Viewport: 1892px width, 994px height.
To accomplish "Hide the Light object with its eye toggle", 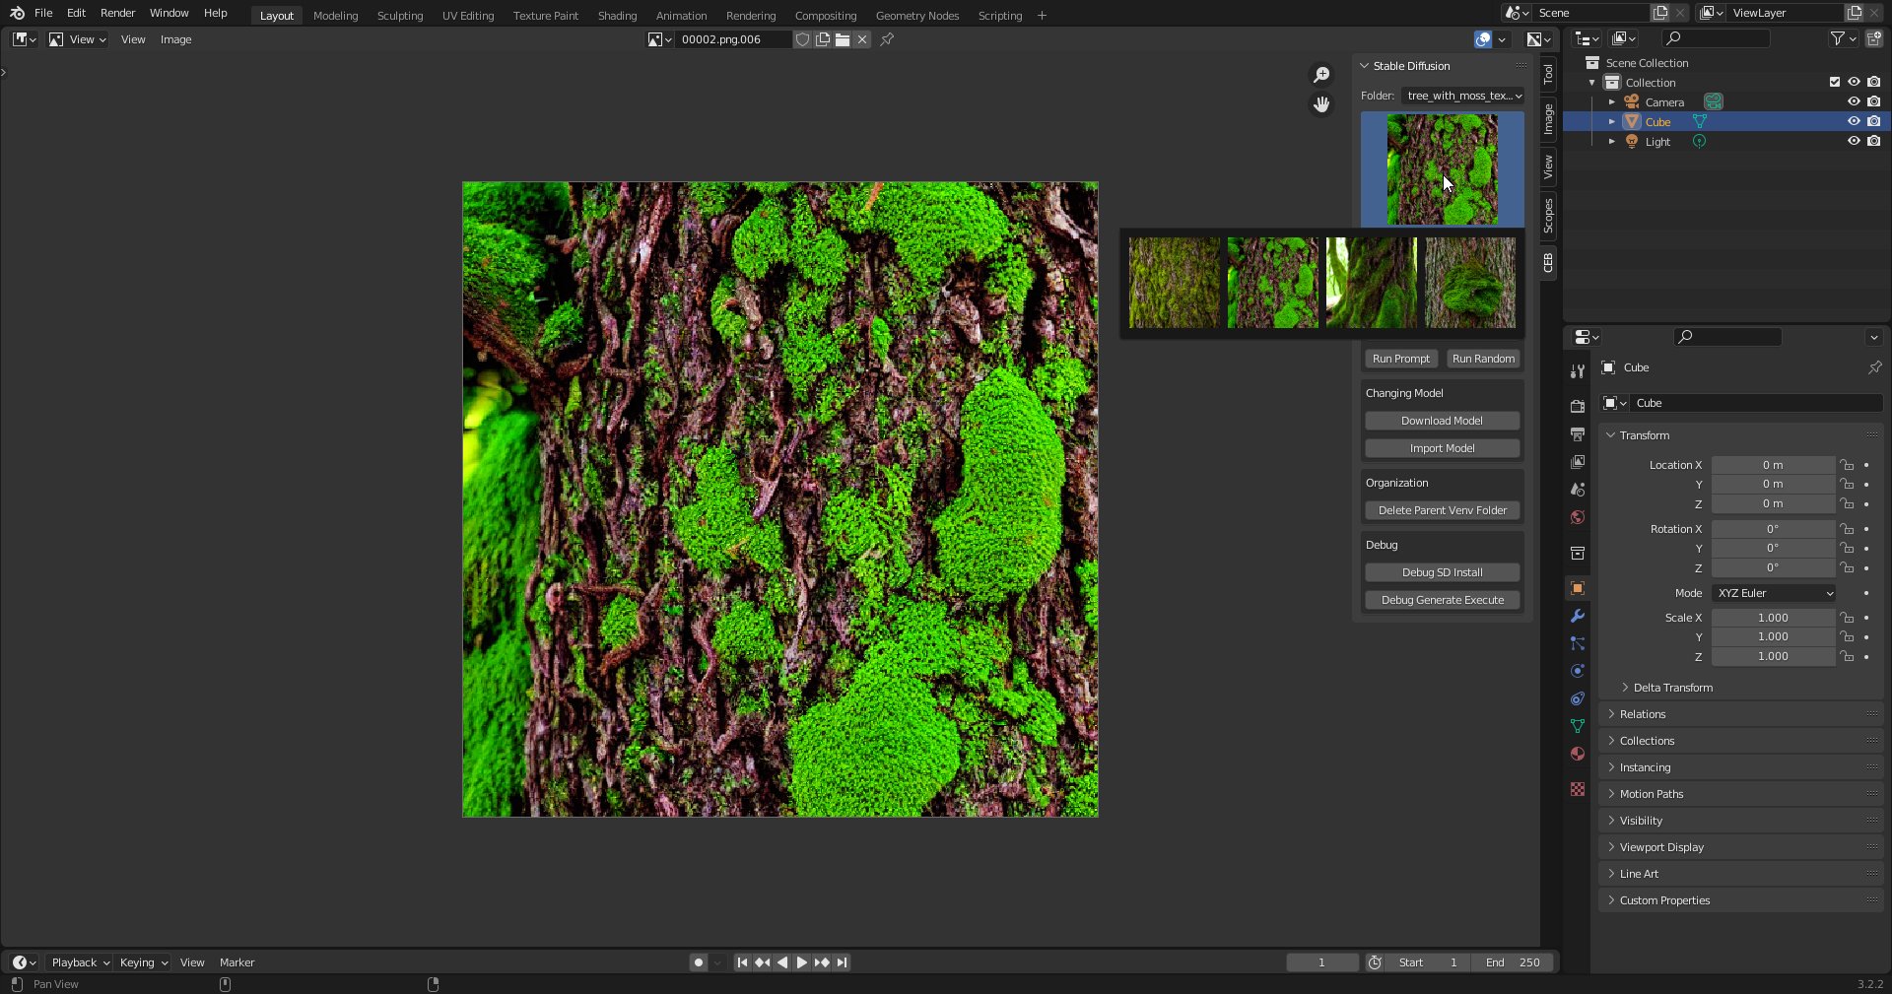I will coord(1855,141).
